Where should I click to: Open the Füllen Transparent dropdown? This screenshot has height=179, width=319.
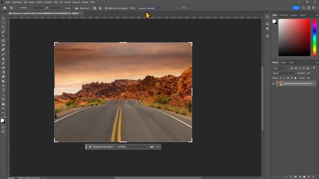pos(149,8)
